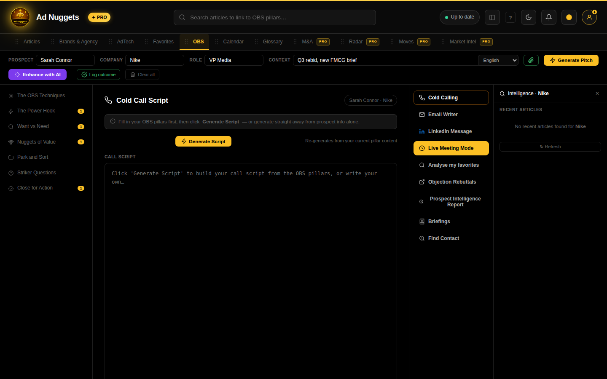Click the magnifier icon beside Intelligence

click(x=502, y=93)
